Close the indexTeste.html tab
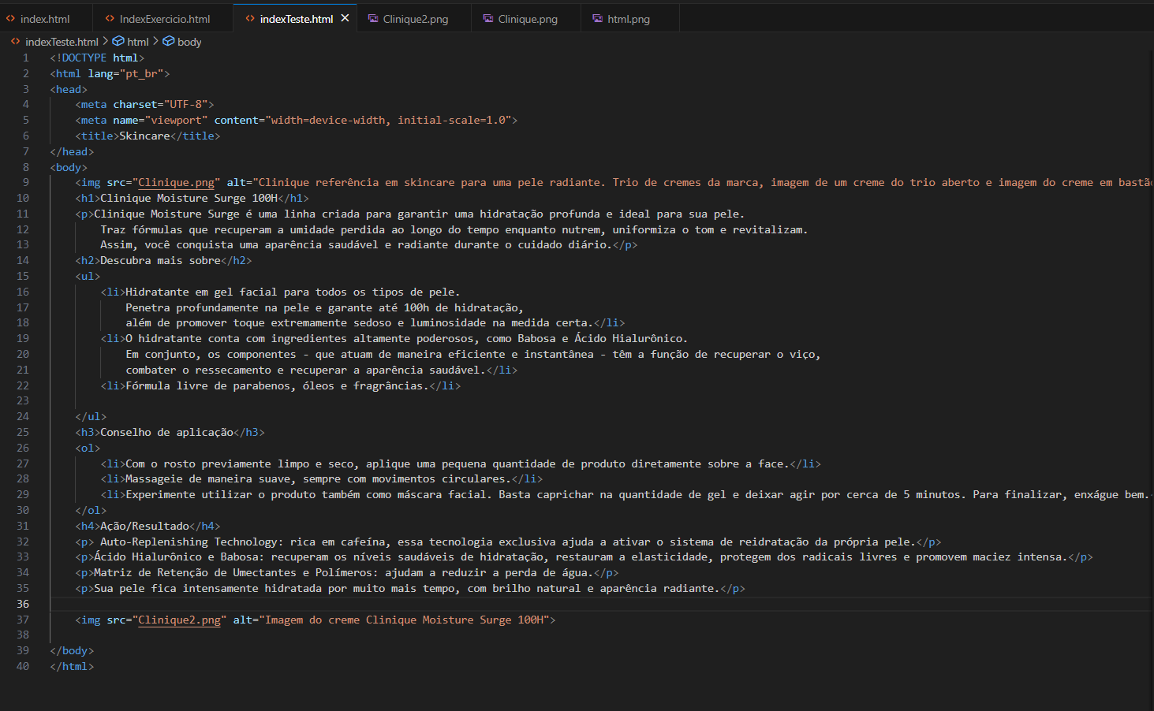This screenshot has height=711, width=1154. click(x=345, y=18)
